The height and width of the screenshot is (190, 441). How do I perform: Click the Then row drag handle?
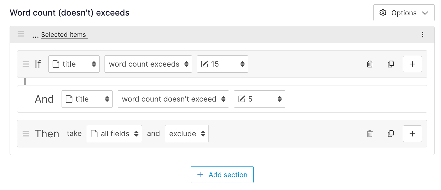[26, 134]
